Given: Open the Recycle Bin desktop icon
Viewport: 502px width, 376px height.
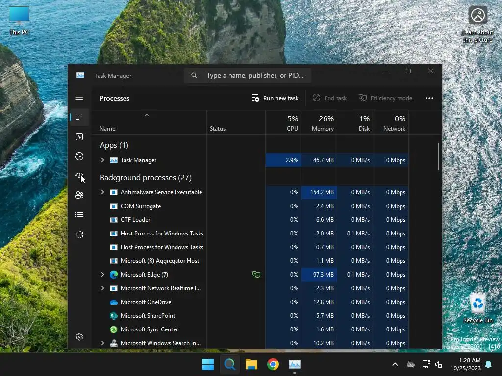Looking at the screenshot, I should [477, 308].
